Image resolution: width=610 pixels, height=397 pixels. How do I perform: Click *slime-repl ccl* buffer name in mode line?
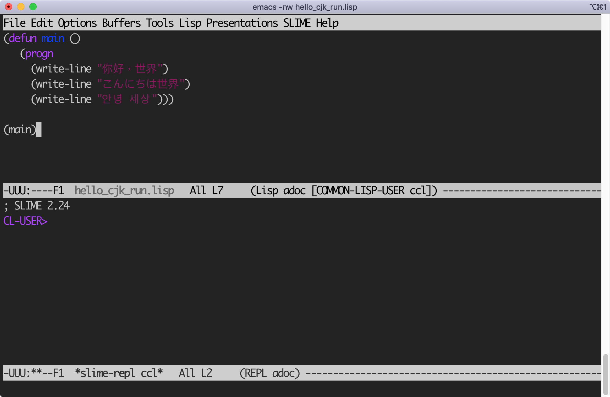(x=119, y=373)
